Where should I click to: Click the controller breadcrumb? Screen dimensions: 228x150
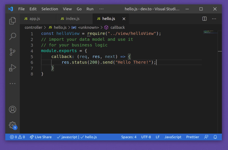tap(33, 27)
